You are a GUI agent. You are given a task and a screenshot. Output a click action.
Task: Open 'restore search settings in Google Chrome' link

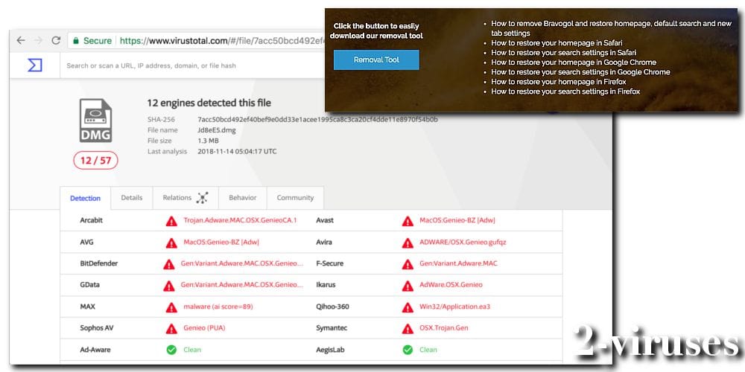coord(580,72)
